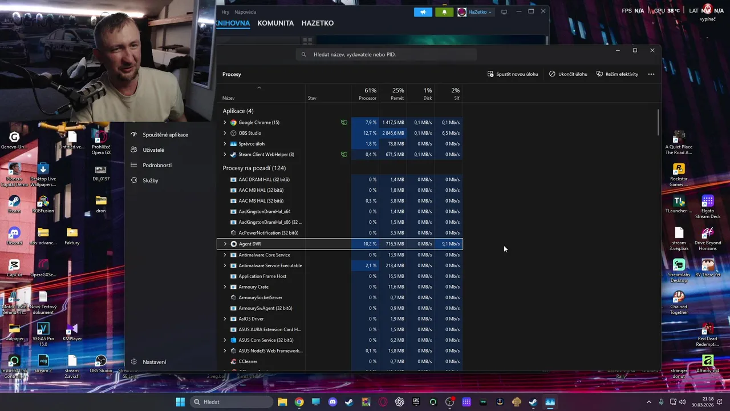The image size is (730, 411).
Task: Expand Steam Client WebHelper (8) group
Action: [x=225, y=154]
